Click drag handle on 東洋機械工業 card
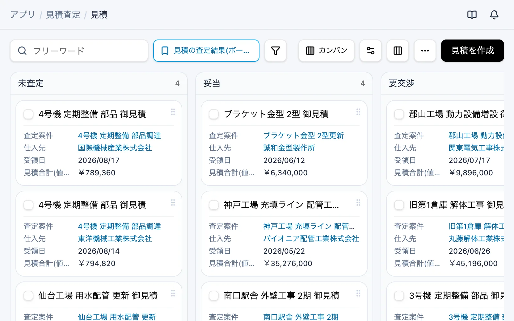 (x=173, y=202)
